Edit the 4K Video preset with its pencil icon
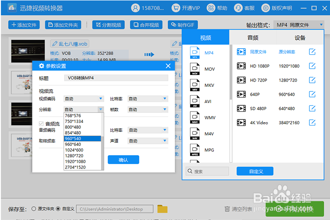The image size is (330, 220). [312, 123]
